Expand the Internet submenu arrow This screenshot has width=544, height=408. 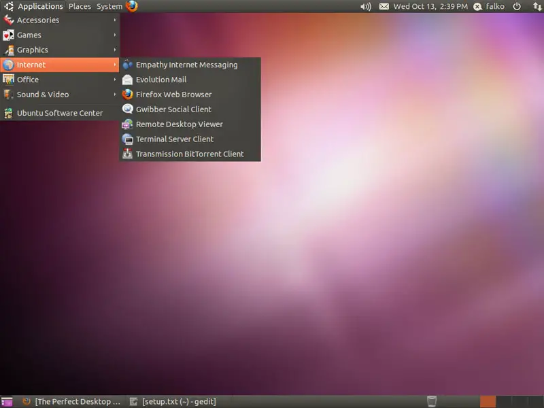point(115,65)
